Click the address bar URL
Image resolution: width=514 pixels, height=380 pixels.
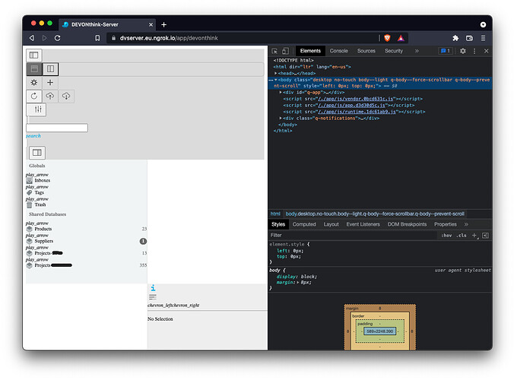[x=169, y=38]
